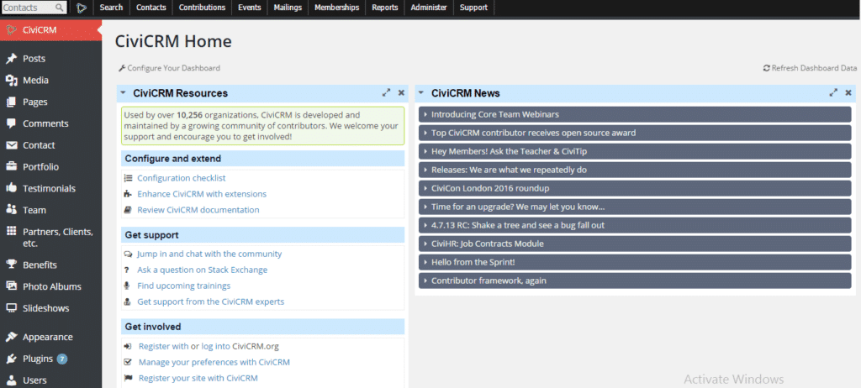This screenshot has width=861, height=388.
Task: Click the Plugins update count badge 7
Action: coord(62,359)
